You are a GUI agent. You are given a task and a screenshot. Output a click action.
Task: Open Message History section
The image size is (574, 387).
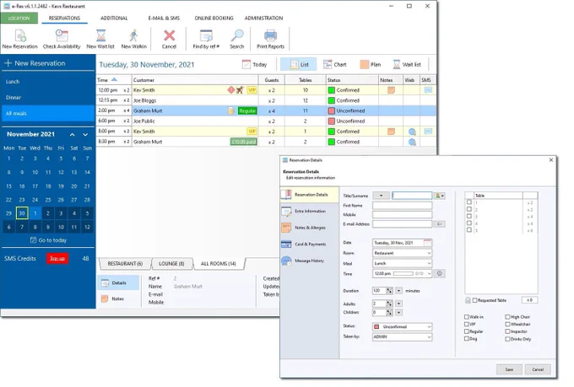pos(309,261)
